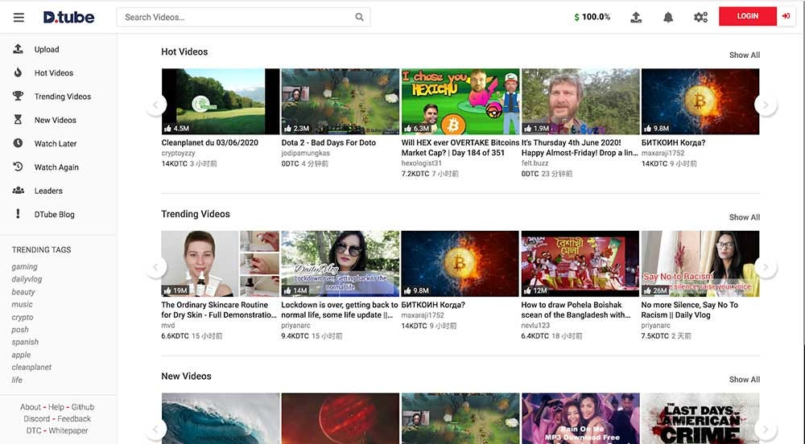The height and width of the screenshot is (444, 805).
Task: Select Hot Videos in the sidebar
Action: [x=54, y=73]
